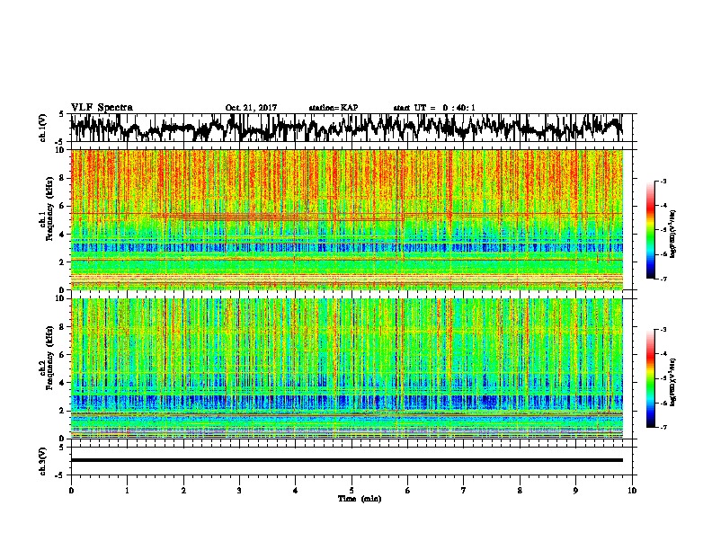
Task: Click the "6" kHz tick of ch.1 spectrogram
Action: (63, 206)
